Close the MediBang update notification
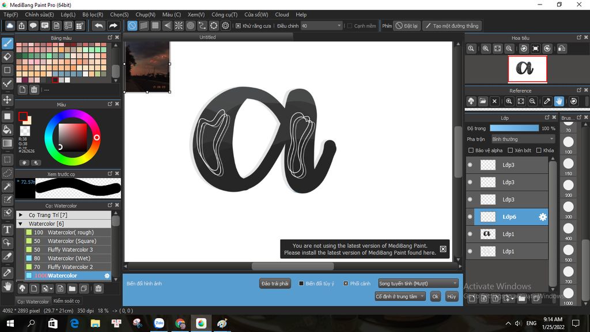The width and height of the screenshot is (590, 332). 443,249
